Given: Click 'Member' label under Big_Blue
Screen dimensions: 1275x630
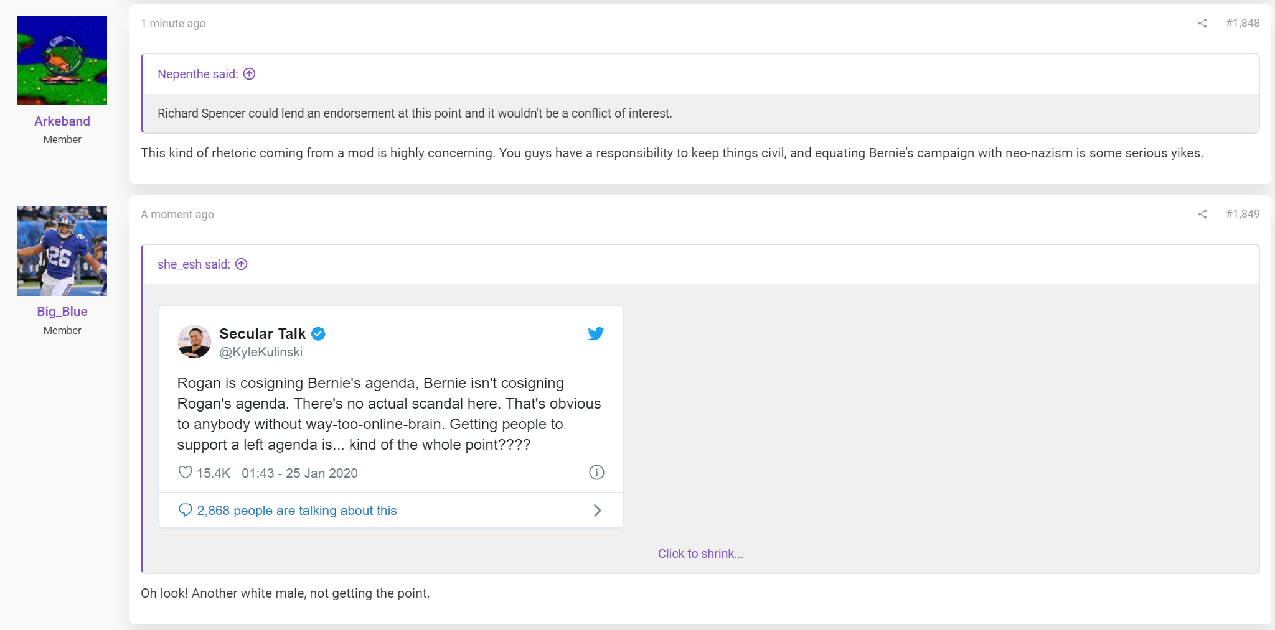Looking at the screenshot, I should pyautogui.click(x=62, y=331).
